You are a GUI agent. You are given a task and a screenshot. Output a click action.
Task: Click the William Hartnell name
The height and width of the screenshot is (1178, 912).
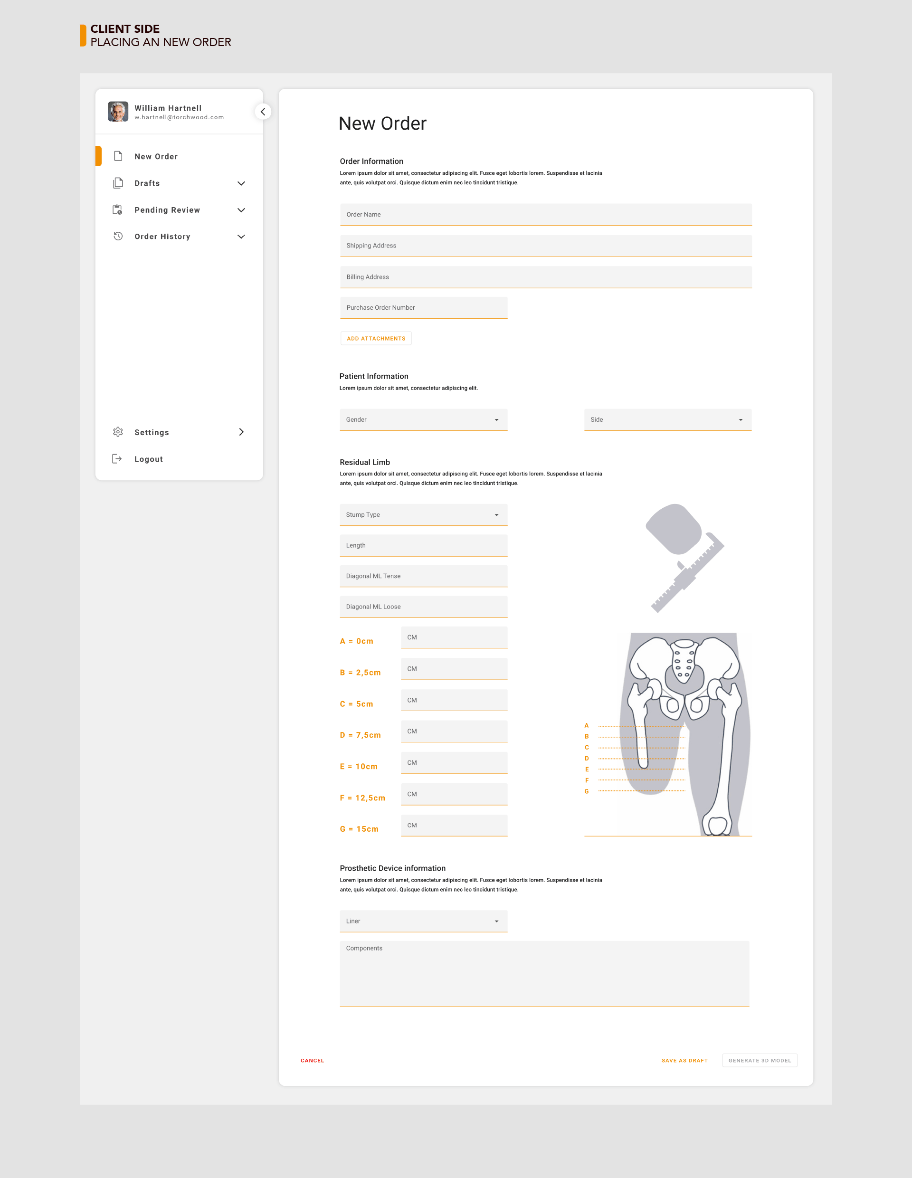168,108
